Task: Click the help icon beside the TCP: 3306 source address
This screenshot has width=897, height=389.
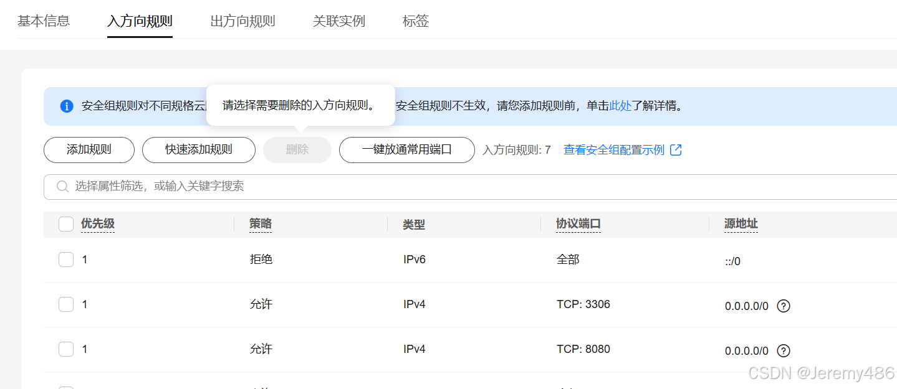Action: (x=784, y=306)
